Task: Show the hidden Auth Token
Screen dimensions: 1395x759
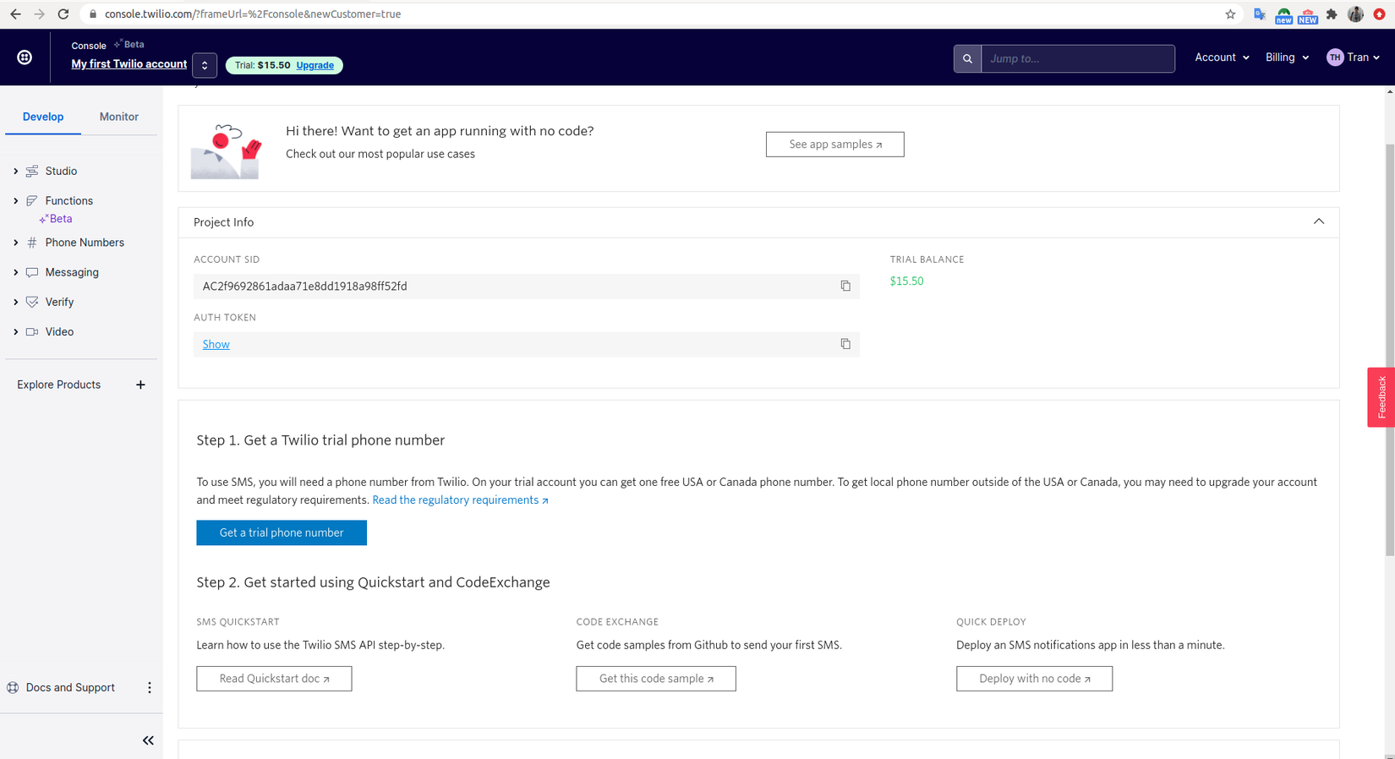Action: 216,344
